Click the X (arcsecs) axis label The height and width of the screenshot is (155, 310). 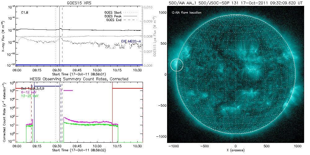(x=236, y=150)
